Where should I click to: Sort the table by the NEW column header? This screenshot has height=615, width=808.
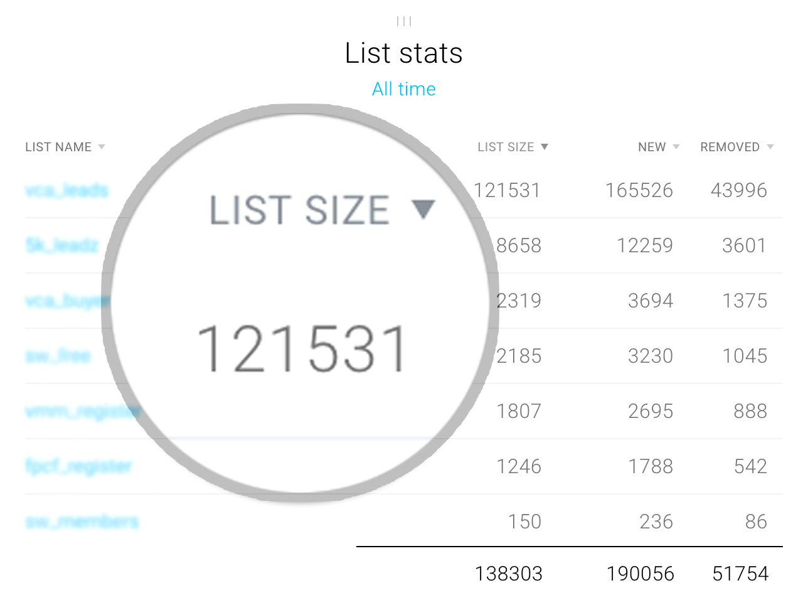[651, 147]
